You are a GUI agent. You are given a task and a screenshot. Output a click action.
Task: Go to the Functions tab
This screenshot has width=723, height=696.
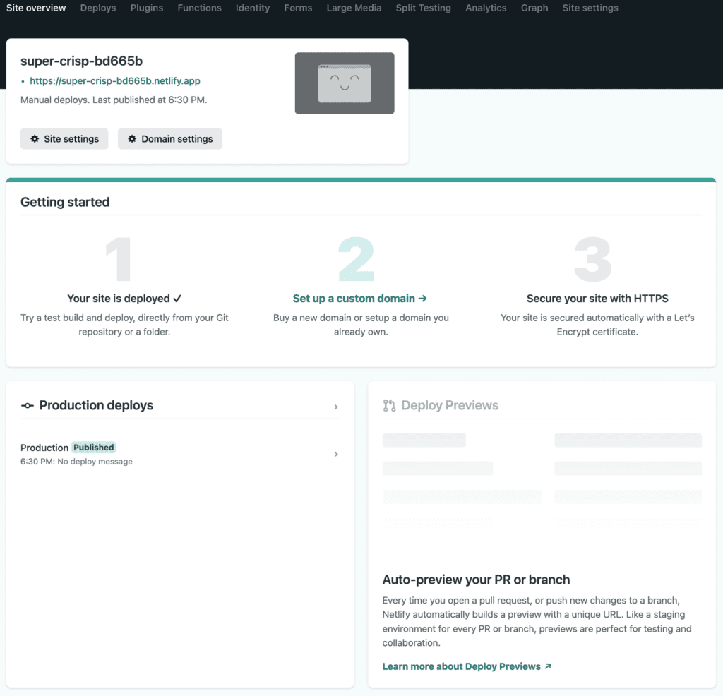click(x=199, y=8)
